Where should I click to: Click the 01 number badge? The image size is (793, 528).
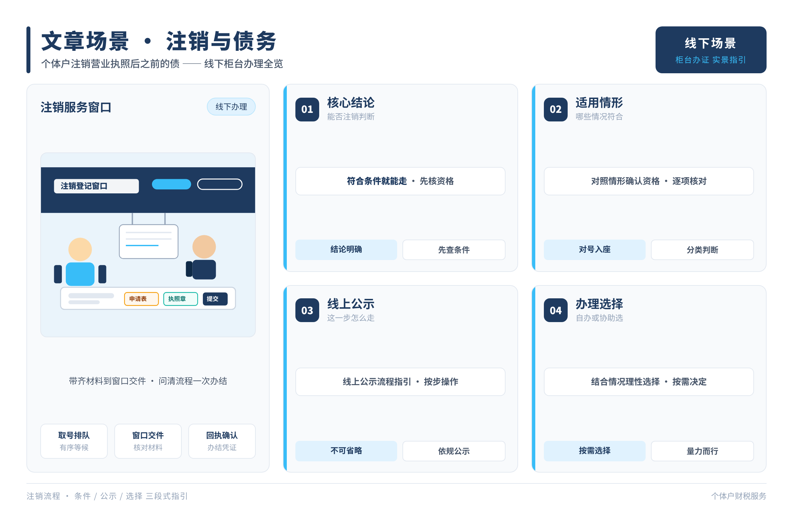(307, 110)
